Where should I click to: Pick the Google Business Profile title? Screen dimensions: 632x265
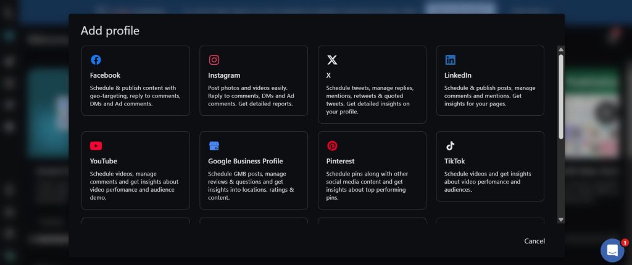point(246,161)
